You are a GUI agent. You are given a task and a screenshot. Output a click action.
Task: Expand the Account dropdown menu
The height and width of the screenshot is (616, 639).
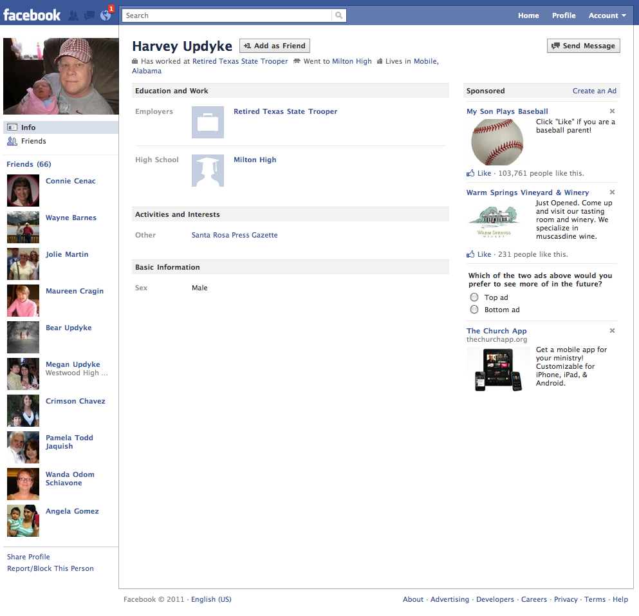click(607, 15)
